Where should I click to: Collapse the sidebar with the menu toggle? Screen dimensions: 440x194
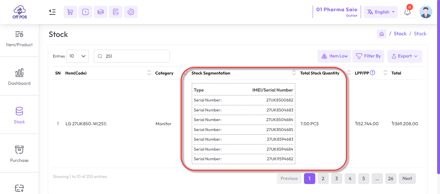pos(52,12)
